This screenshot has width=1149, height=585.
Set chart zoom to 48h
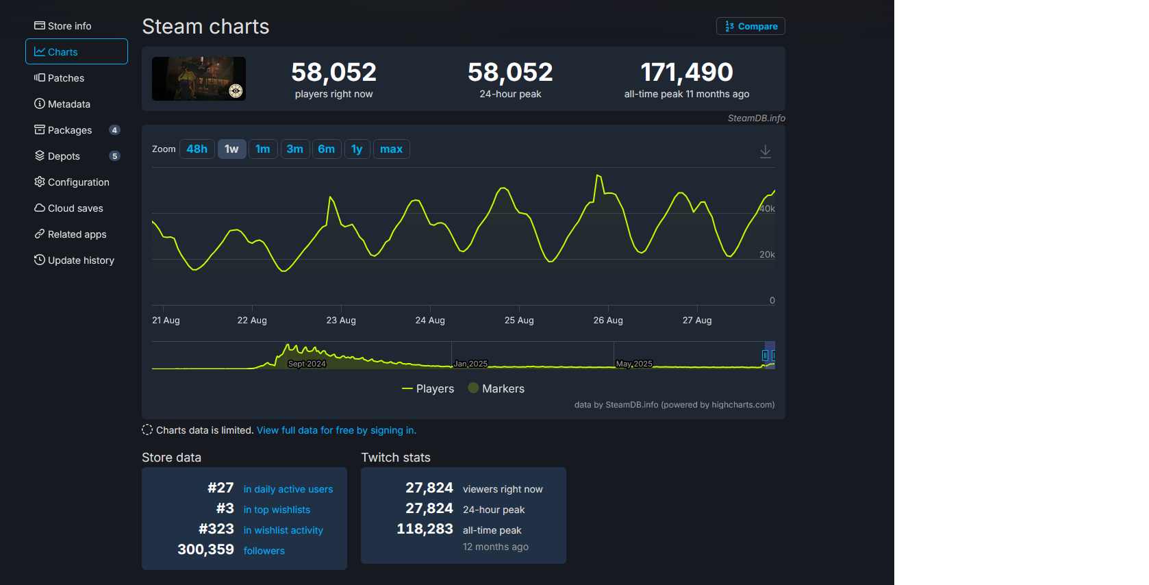197,149
